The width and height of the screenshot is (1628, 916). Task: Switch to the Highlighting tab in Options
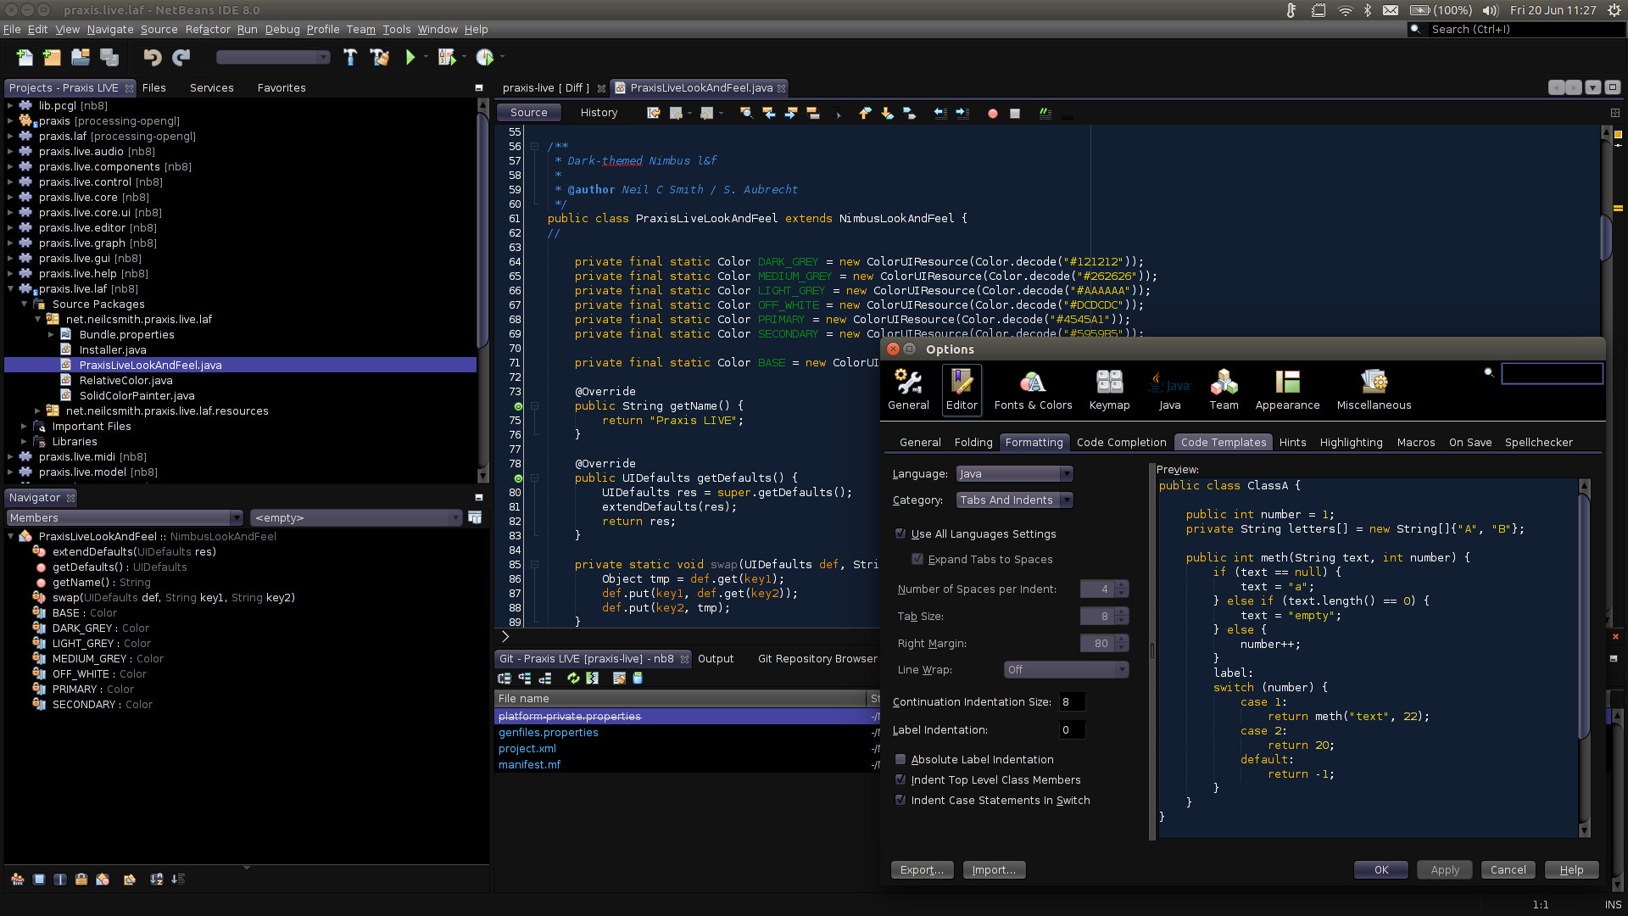[1351, 442]
